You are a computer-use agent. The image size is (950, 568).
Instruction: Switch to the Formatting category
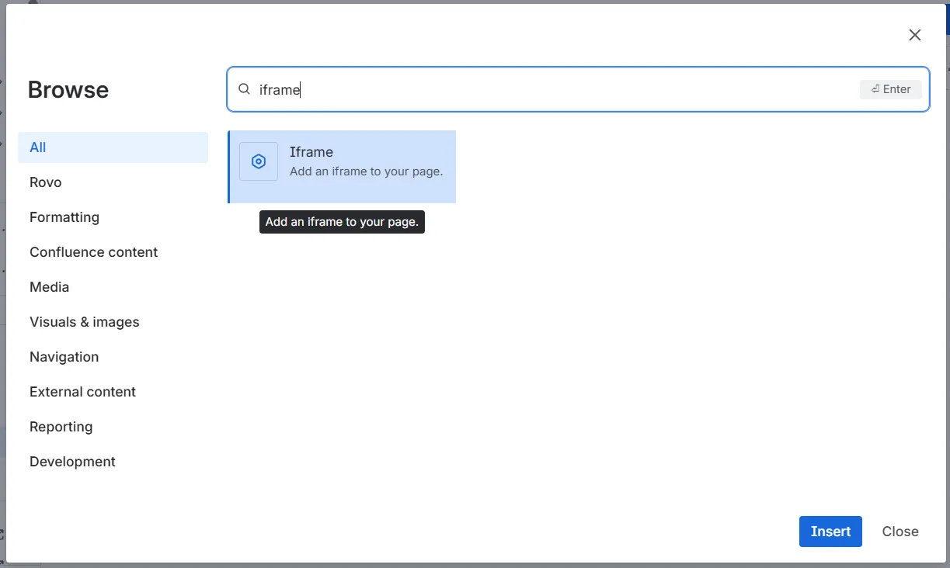[x=64, y=217]
